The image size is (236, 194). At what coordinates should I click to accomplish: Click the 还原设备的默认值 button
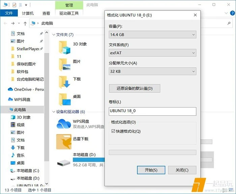point(134,88)
